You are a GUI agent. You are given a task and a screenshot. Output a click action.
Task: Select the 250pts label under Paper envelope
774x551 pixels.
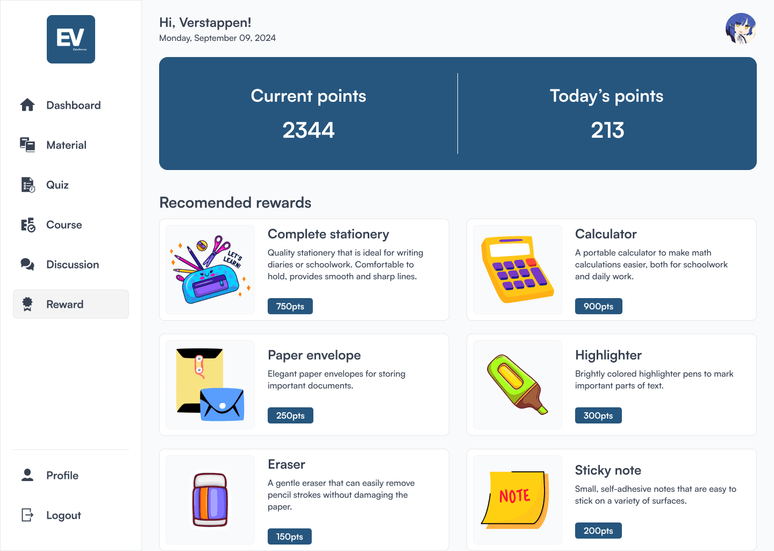[290, 415]
